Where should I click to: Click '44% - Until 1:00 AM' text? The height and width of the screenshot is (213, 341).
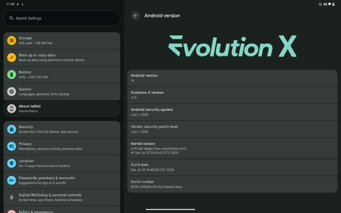[33, 77]
